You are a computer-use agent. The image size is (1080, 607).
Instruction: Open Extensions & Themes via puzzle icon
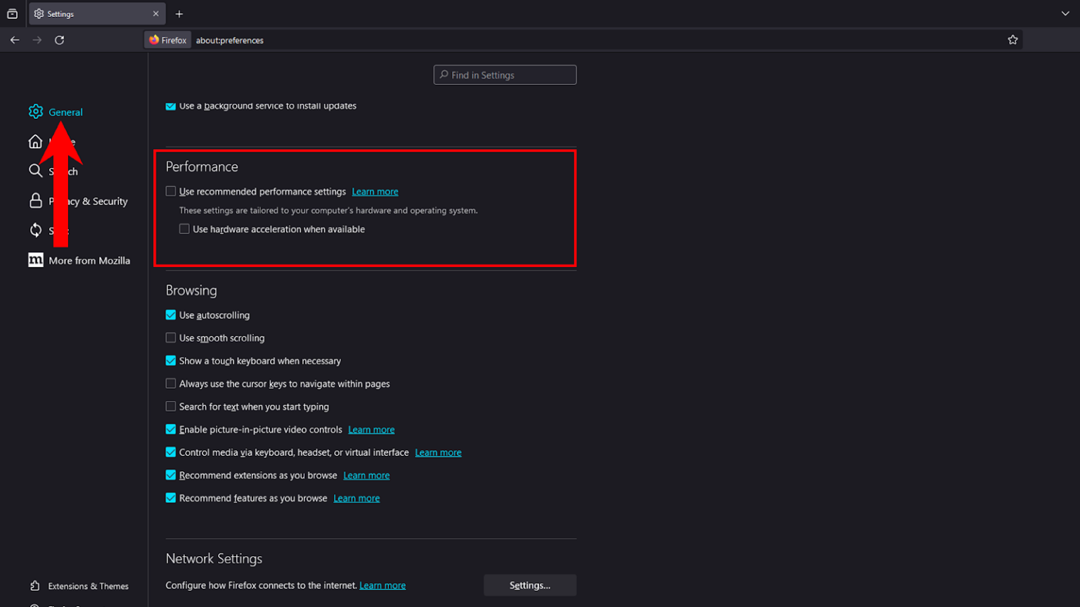point(34,585)
